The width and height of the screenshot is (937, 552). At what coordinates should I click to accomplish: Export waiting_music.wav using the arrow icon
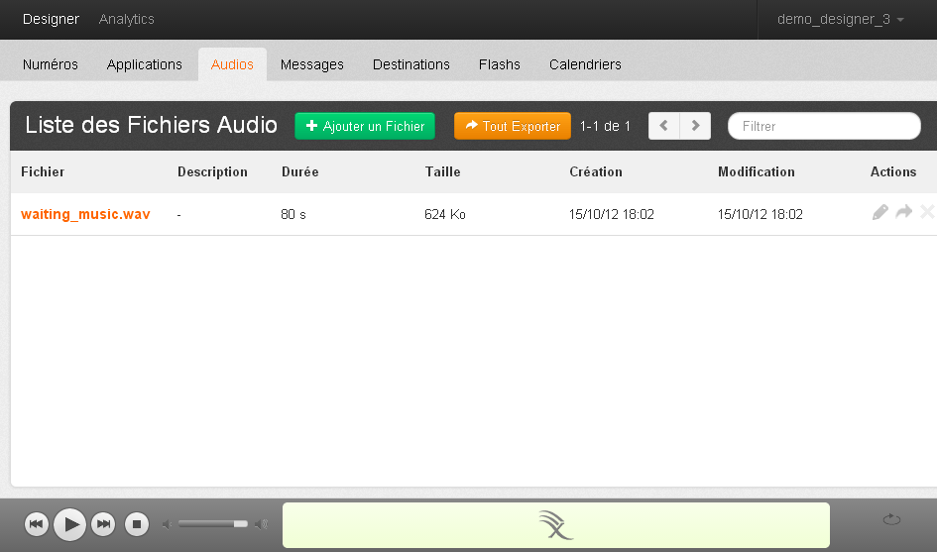[x=903, y=212]
